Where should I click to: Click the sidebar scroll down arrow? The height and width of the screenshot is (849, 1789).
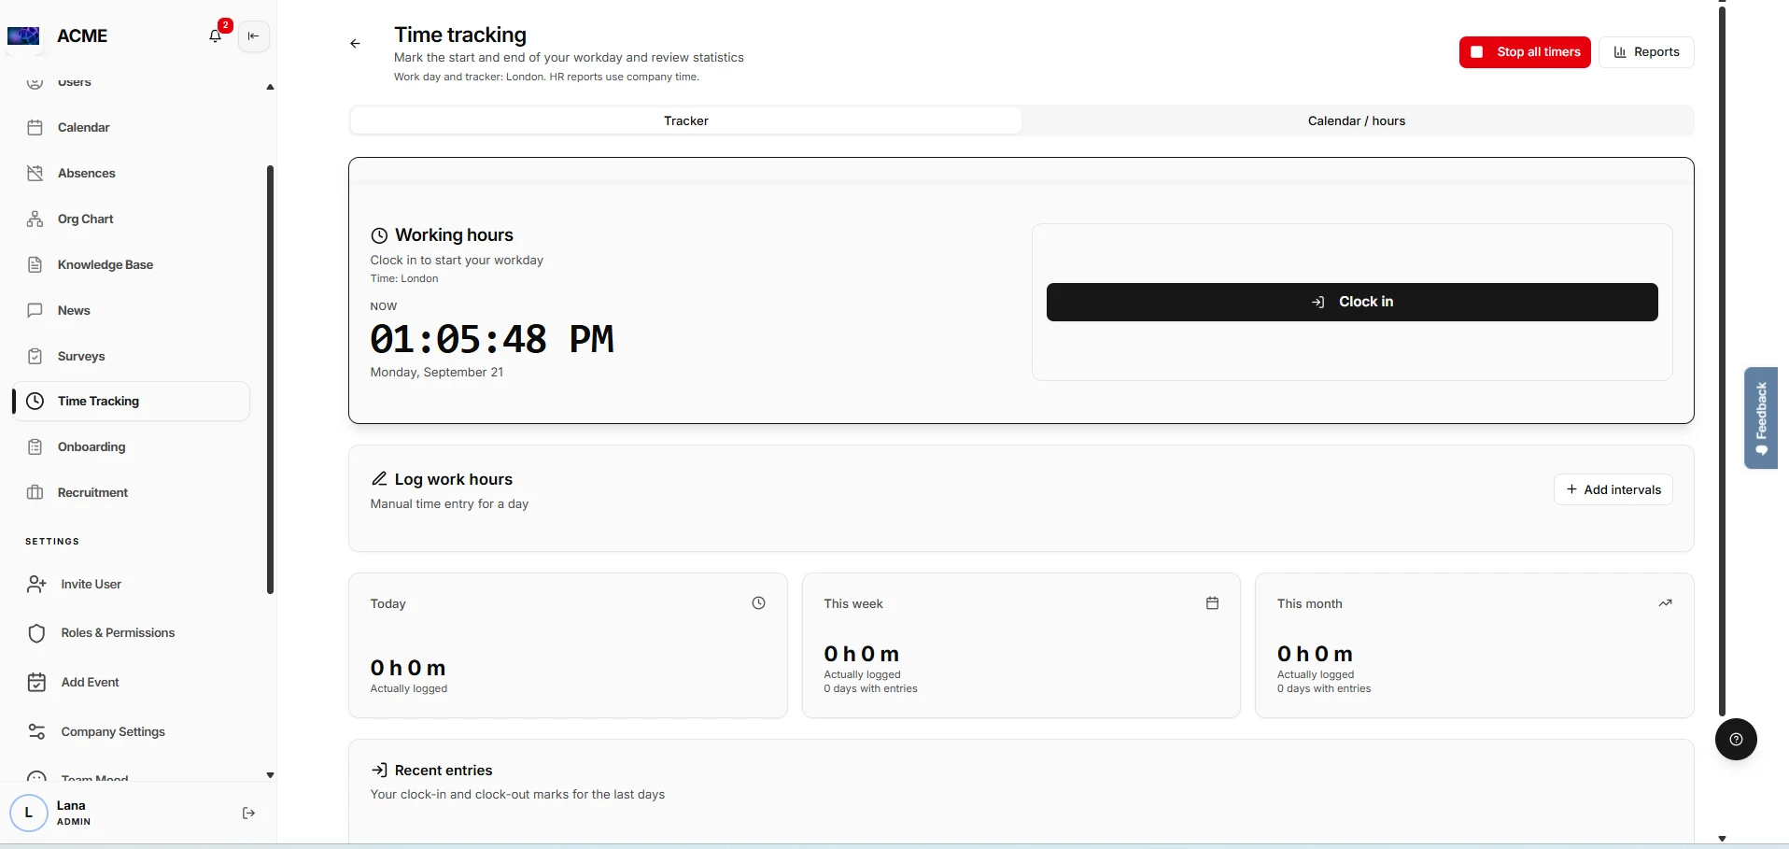tap(270, 775)
